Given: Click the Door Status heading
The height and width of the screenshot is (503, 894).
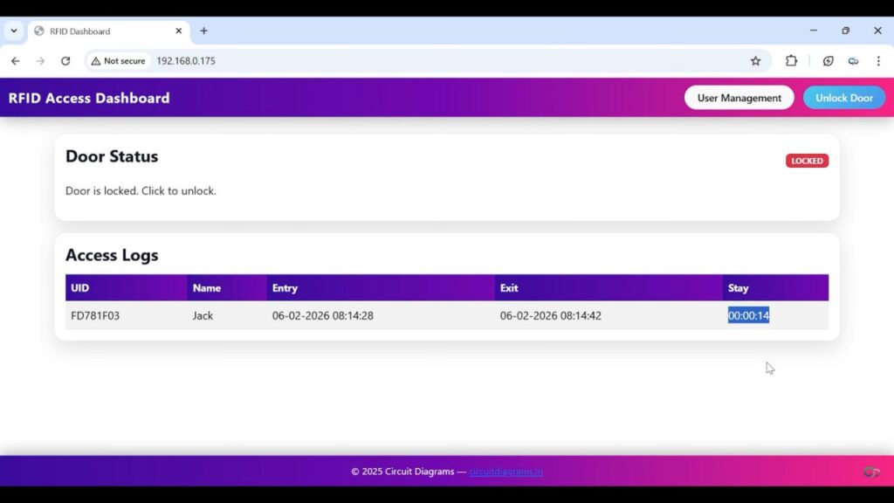Looking at the screenshot, I should click(112, 156).
